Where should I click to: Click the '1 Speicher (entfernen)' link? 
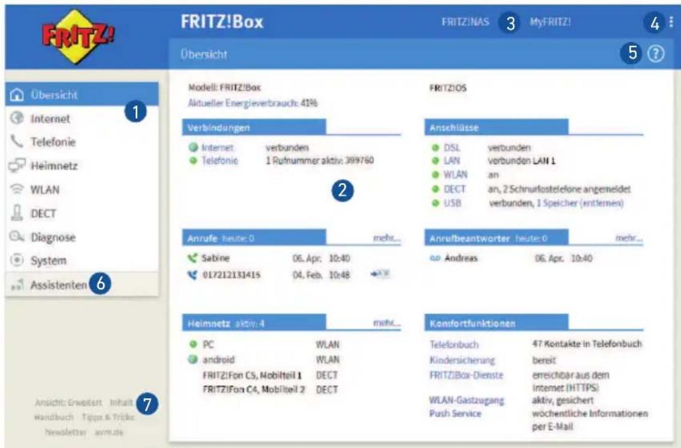coord(580,202)
